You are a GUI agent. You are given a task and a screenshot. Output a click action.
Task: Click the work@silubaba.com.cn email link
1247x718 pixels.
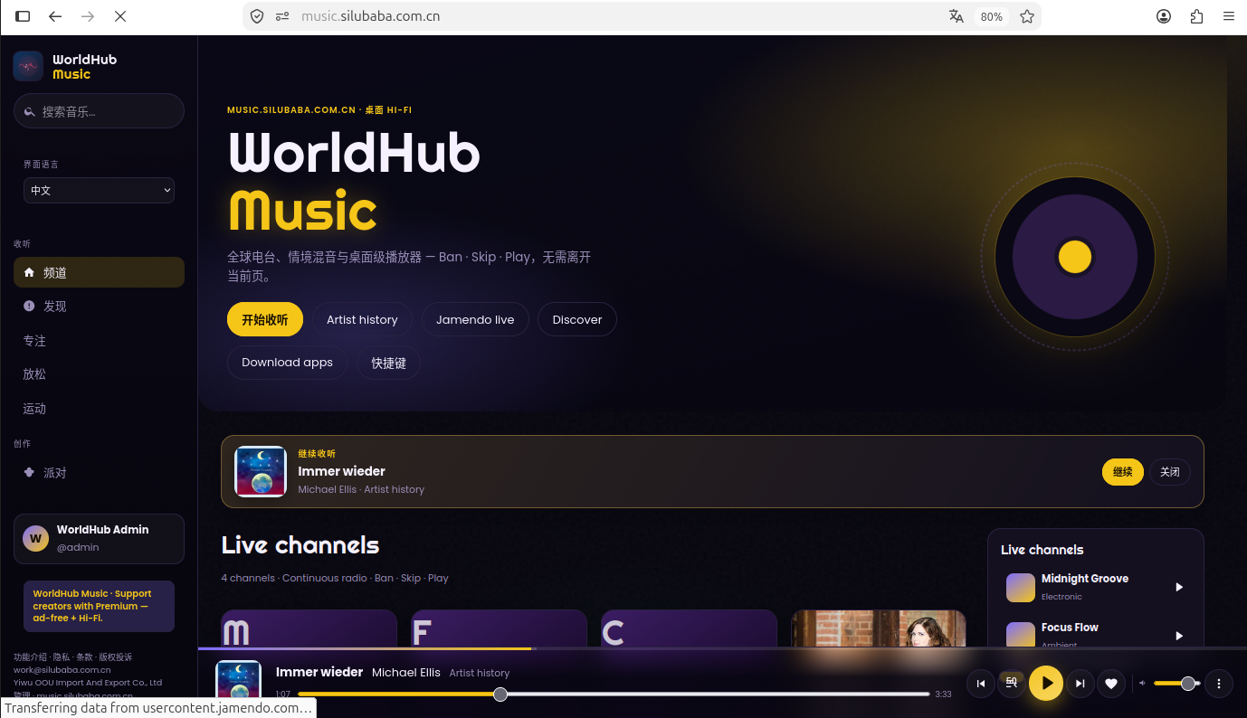(x=62, y=670)
